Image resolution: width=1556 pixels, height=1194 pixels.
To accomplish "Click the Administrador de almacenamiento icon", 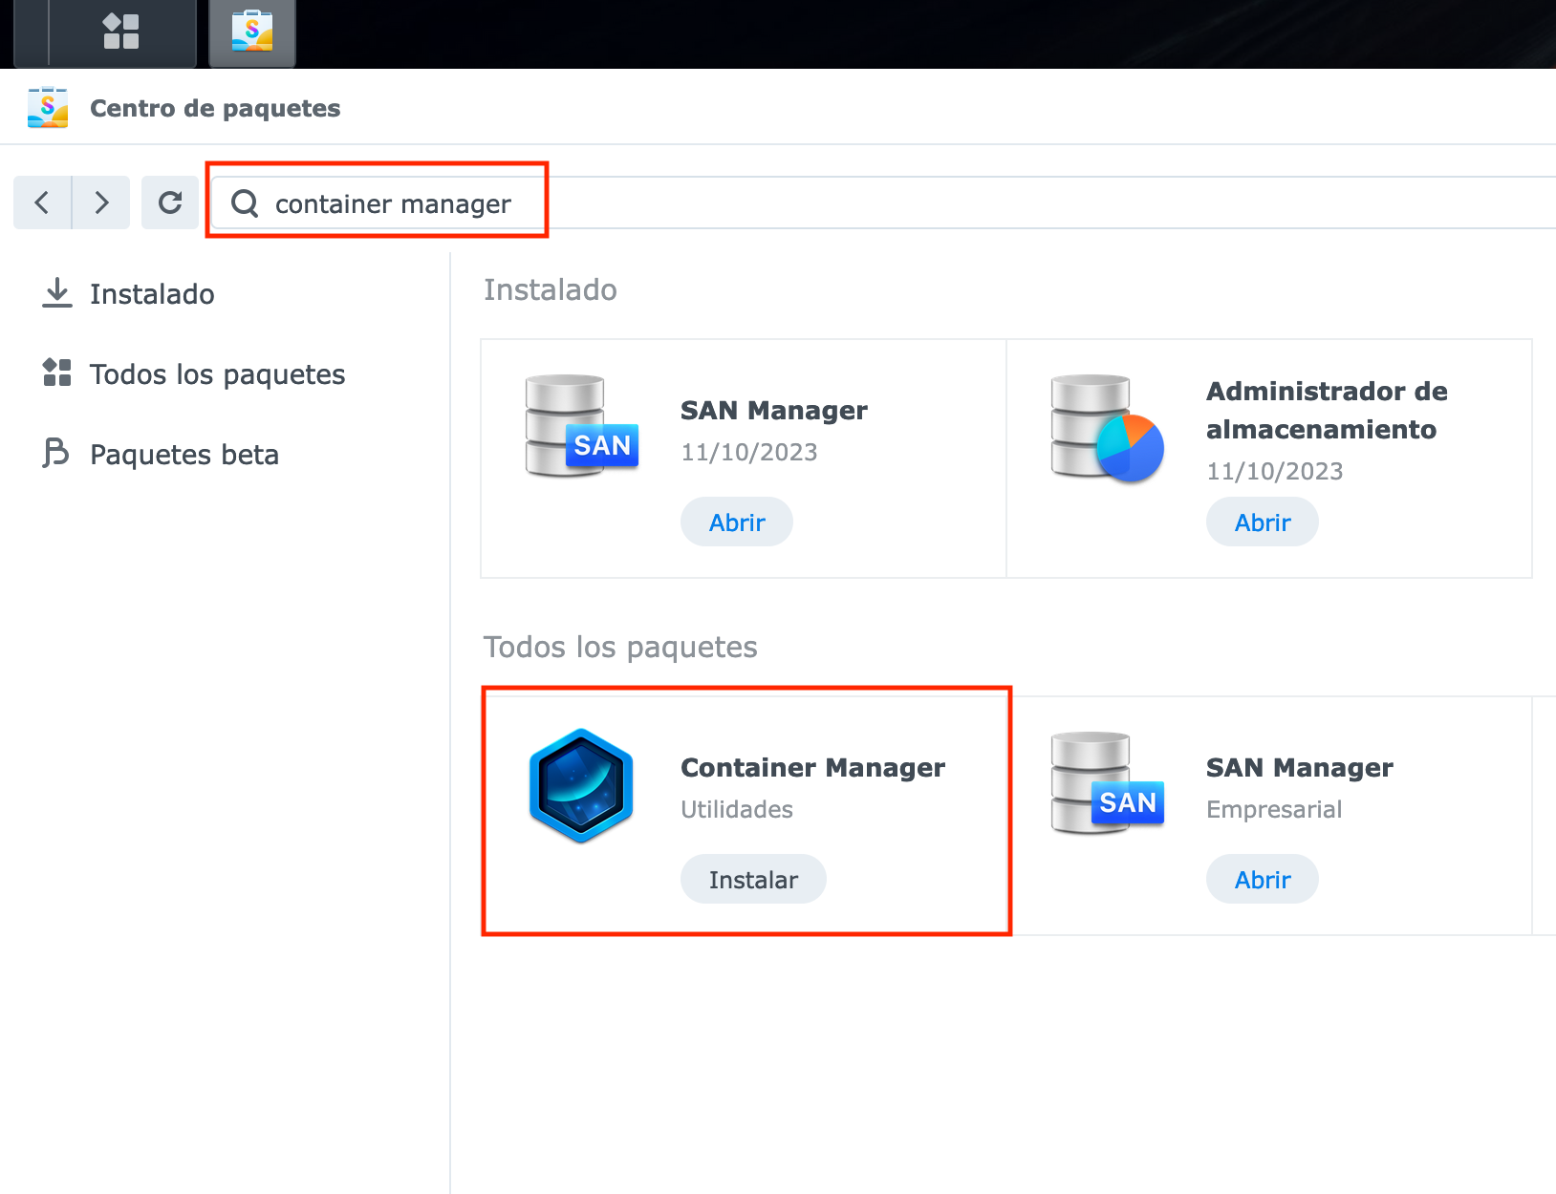I will [1107, 428].
